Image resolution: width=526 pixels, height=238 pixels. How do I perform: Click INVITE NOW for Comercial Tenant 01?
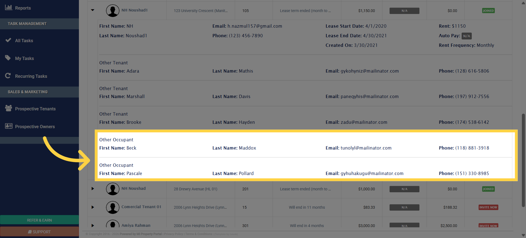click(x=488, y=207)
